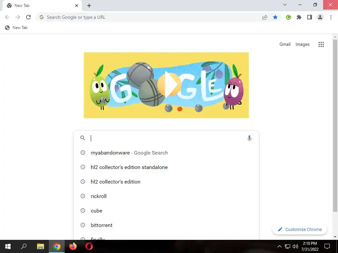Click the reload page icon
This screenshot has height=253, width=338.
(28, 17)
